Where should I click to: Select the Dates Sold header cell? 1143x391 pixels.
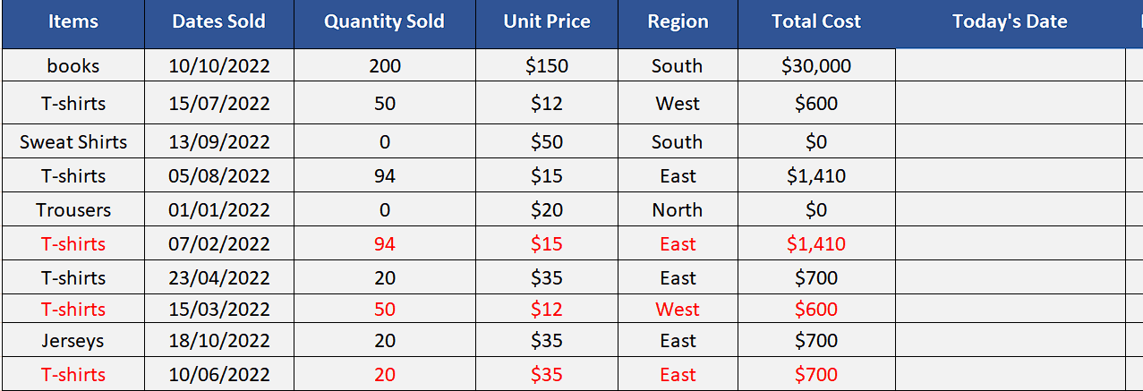pyautogui.click(x=219, y=22)
